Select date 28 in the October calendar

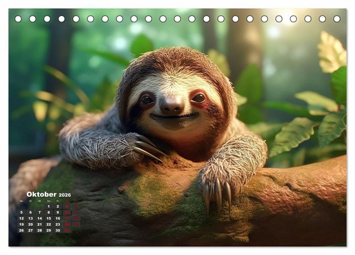click(x=39, y=230)
